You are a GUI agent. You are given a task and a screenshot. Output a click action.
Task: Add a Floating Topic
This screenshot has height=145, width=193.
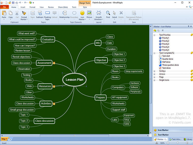(47, 13)
